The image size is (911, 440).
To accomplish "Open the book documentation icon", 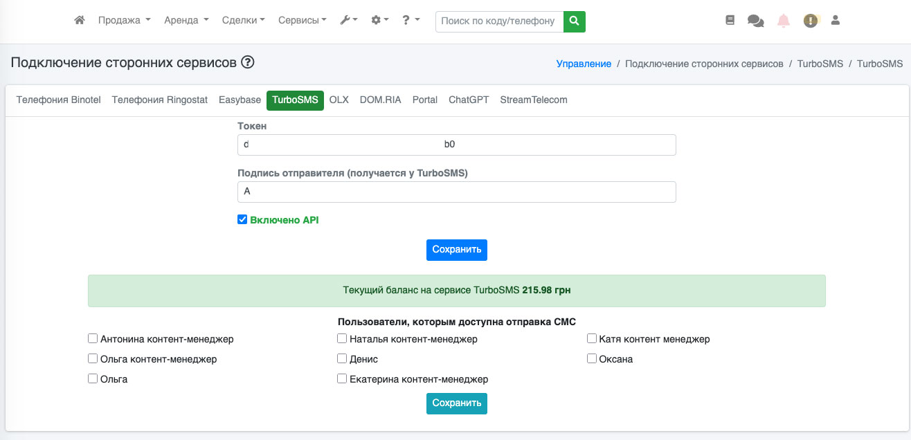I will click(x=730, y=21).
